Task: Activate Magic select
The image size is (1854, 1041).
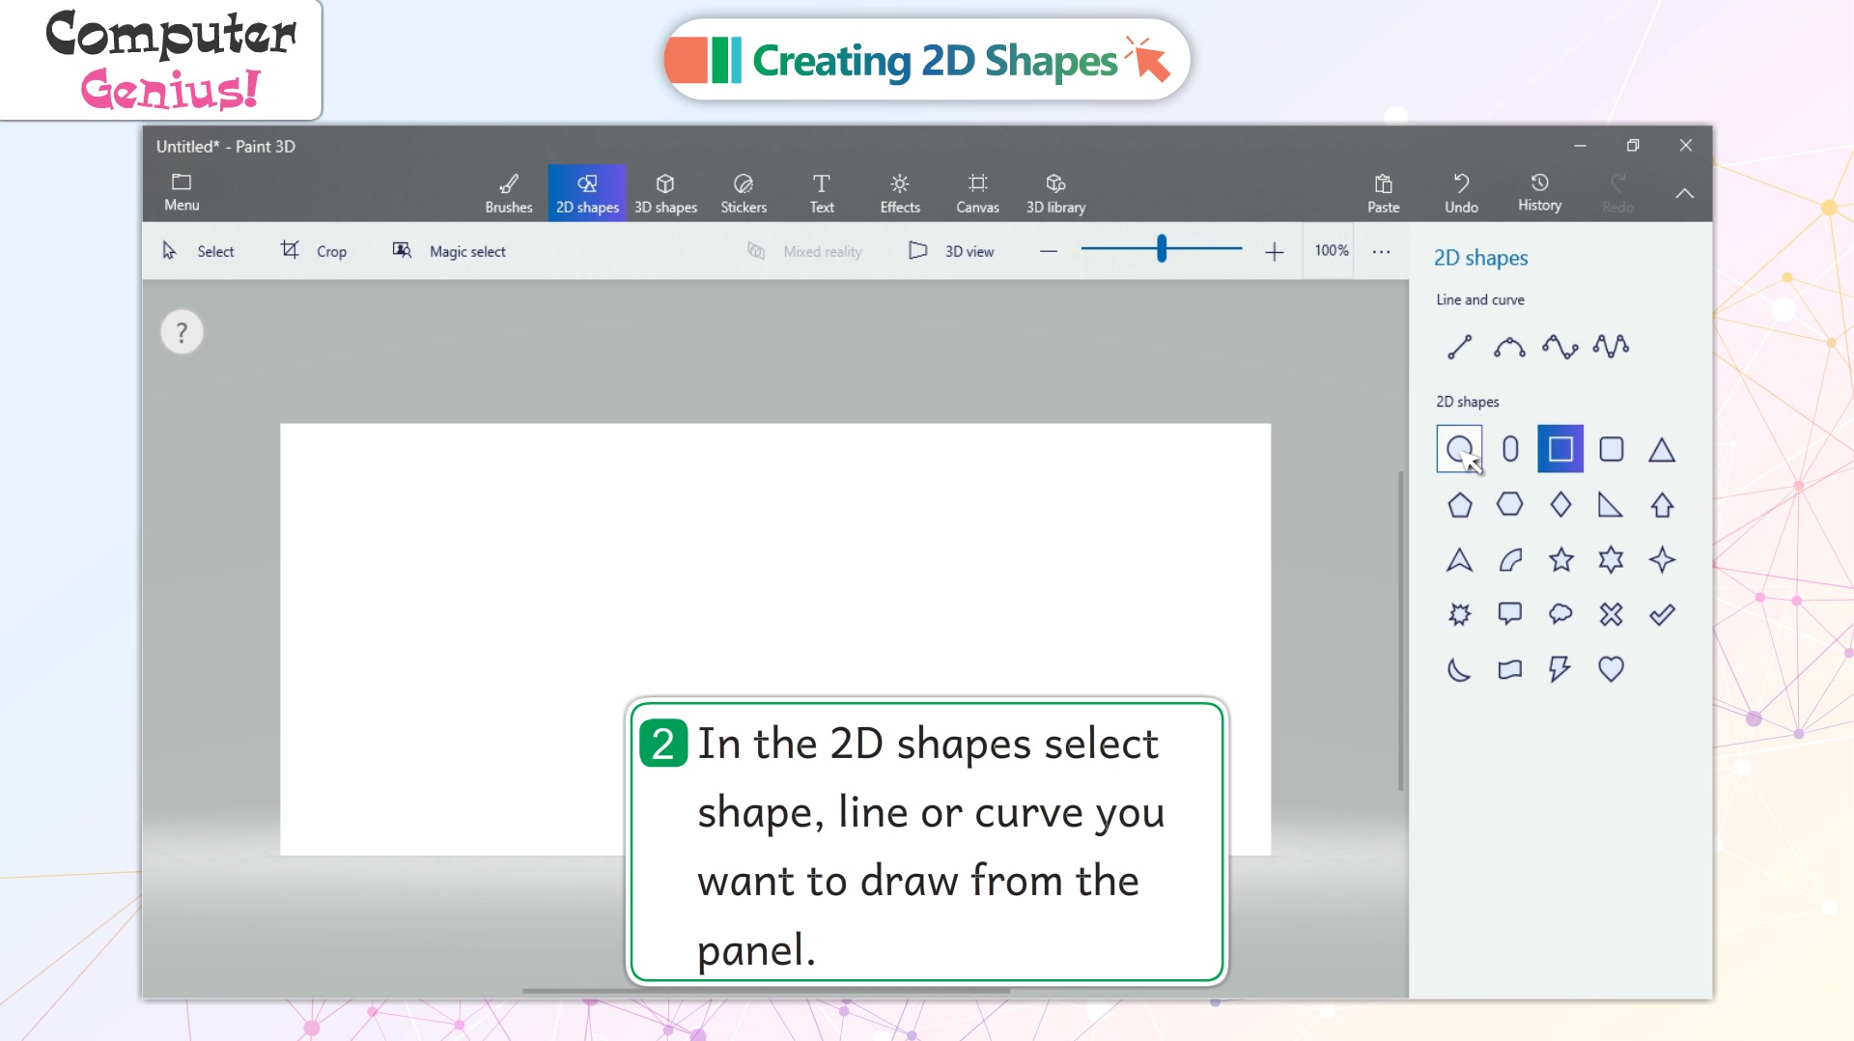Action: [449, 251]
